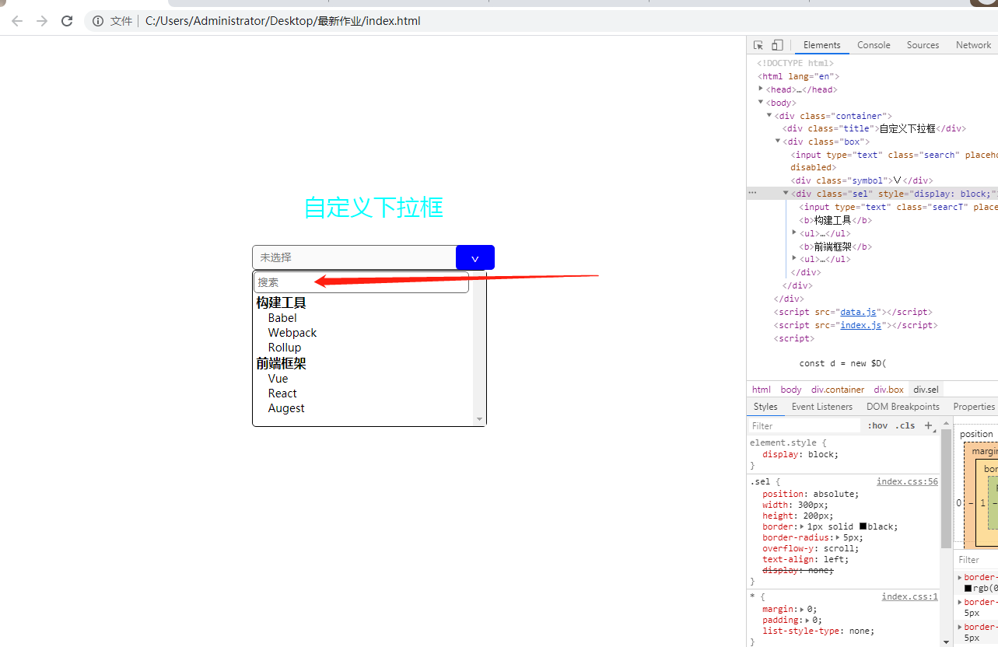Open the index.css:1 source link
The image size is (998, 647).
909,596
